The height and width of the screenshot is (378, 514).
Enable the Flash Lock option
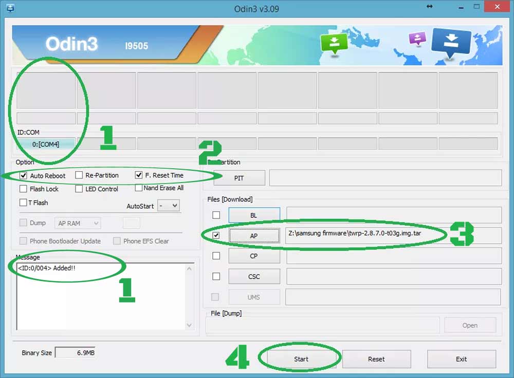[23, 189]
